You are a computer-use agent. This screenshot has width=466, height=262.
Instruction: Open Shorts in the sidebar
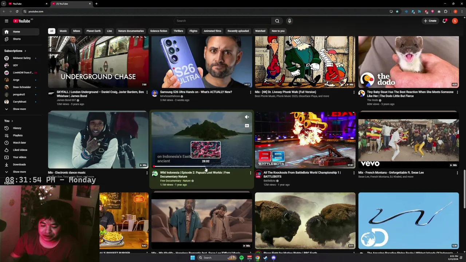(17, 39)
